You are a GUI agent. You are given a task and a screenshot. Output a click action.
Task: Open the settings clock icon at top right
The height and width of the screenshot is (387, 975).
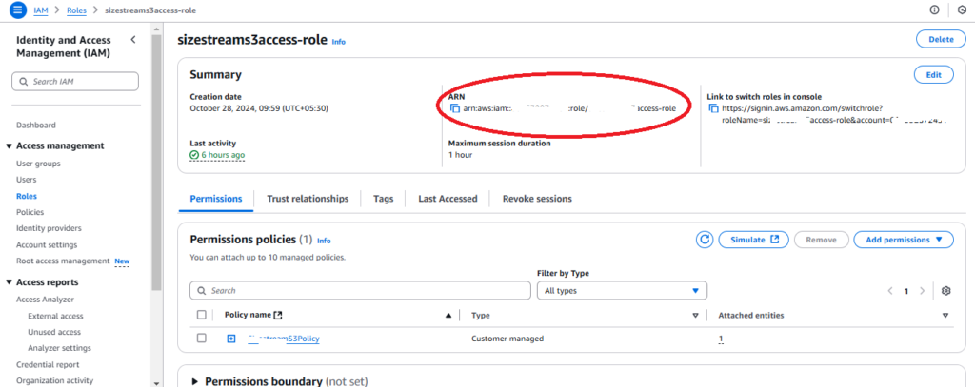point(963,10)
